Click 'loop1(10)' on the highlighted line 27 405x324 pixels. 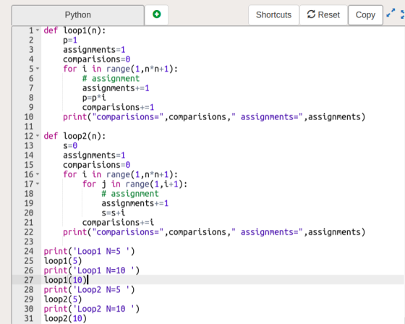click(65, 280)
